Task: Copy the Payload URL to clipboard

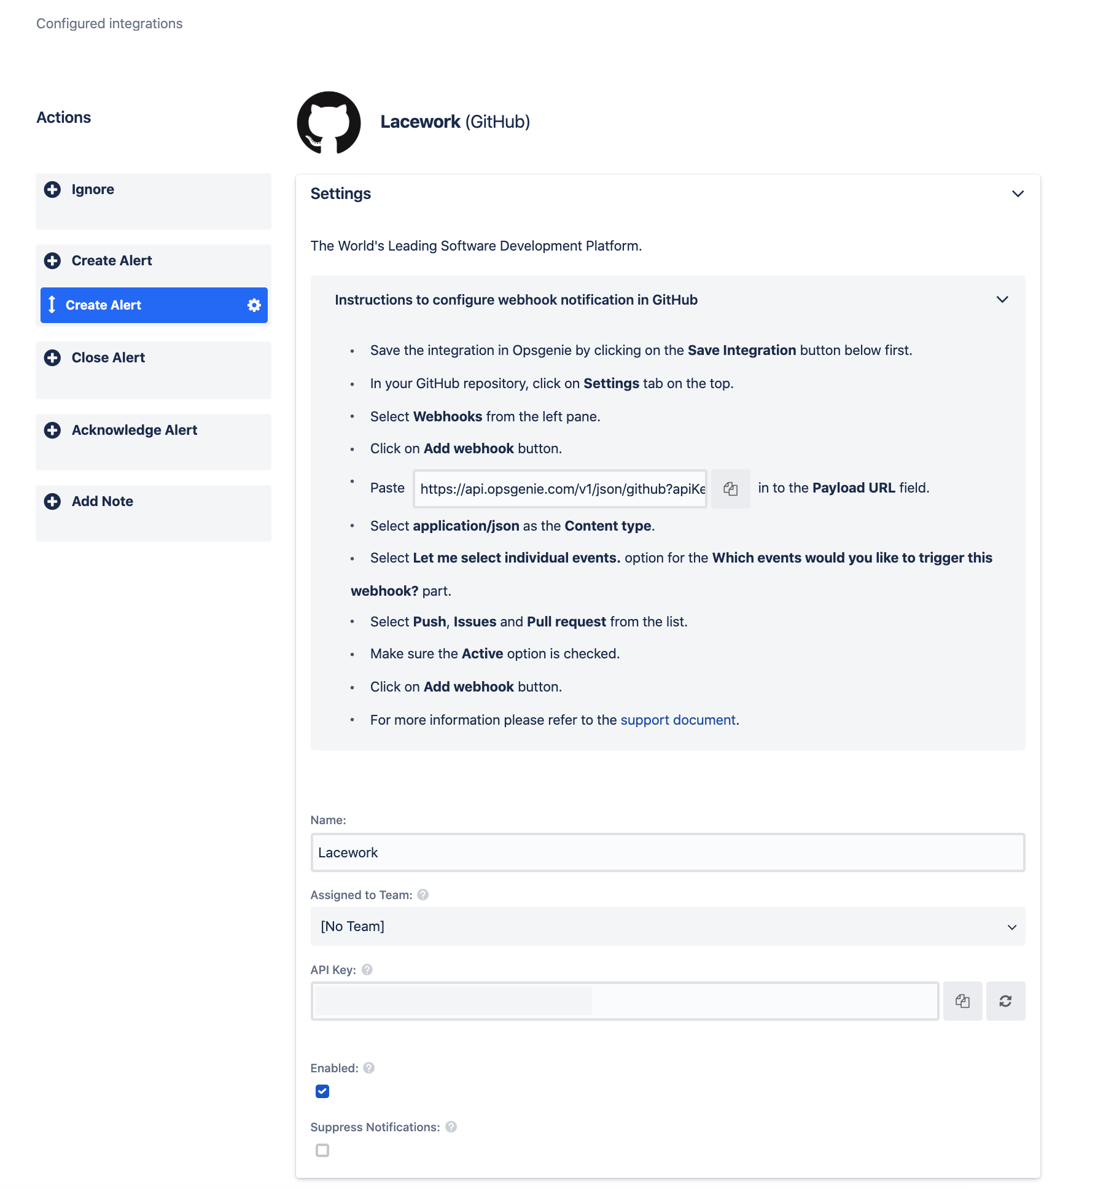Action: (x=730, y=488)
